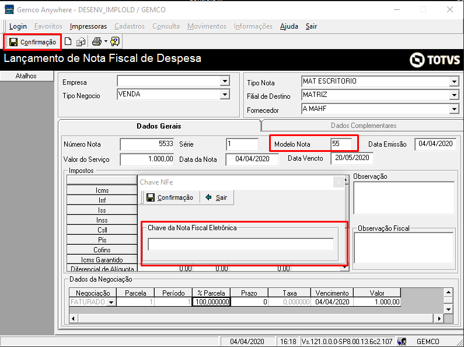
Task: Click the Prazo column header
Action: coord(249,293)
